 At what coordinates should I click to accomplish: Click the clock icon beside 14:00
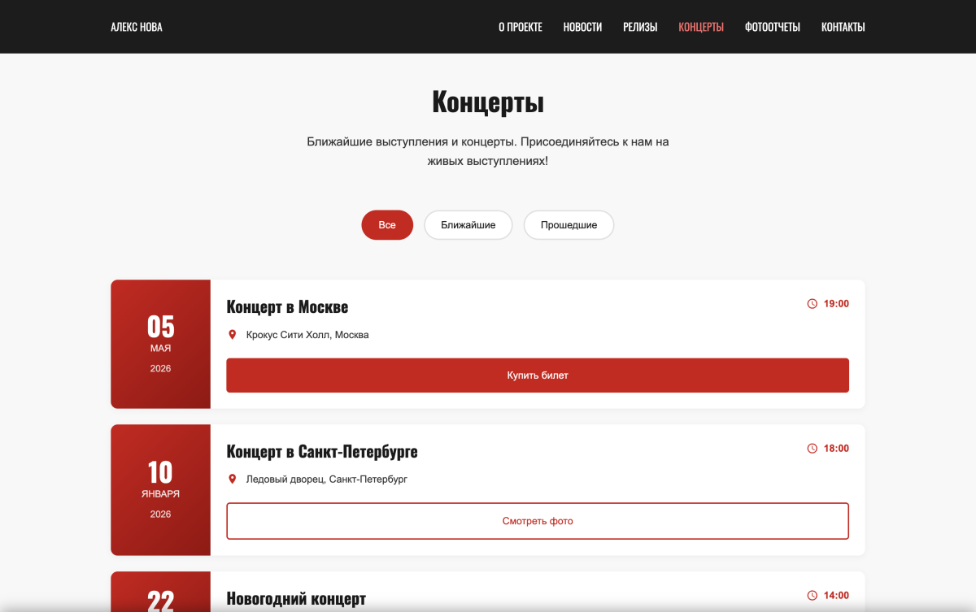tap(812, 596)
